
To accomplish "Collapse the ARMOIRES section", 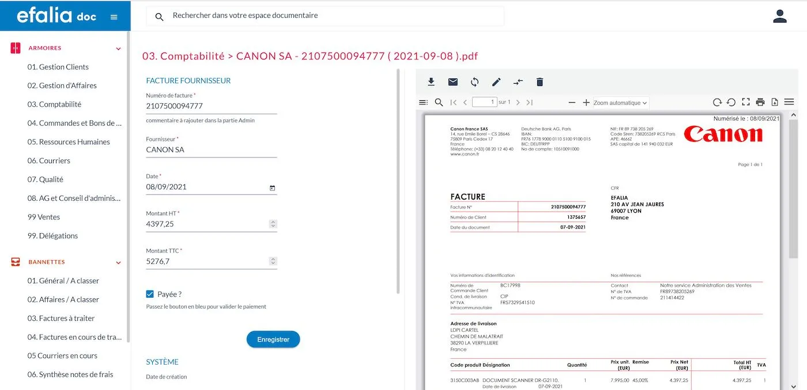I will click(118, 48).
